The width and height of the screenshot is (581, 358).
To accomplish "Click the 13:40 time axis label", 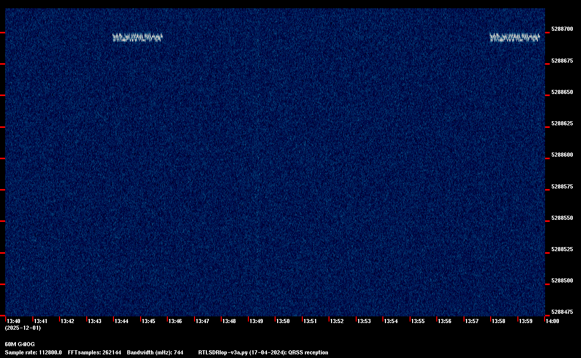I will tap(14, 321).
